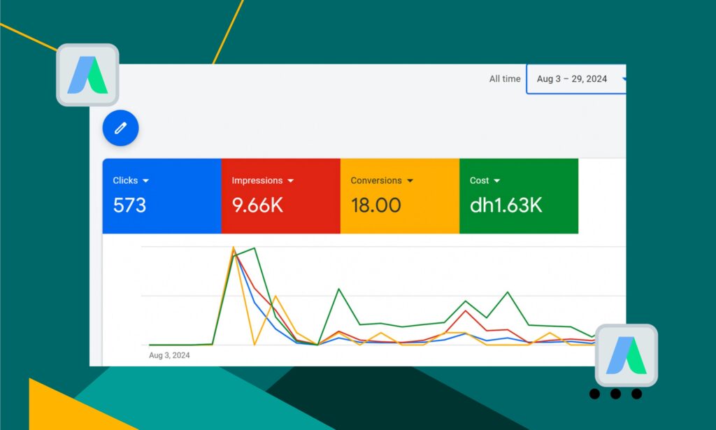Click the "Cost" metric label
The height and width of the screenshot is (430, 716).
tap(479, 180)
